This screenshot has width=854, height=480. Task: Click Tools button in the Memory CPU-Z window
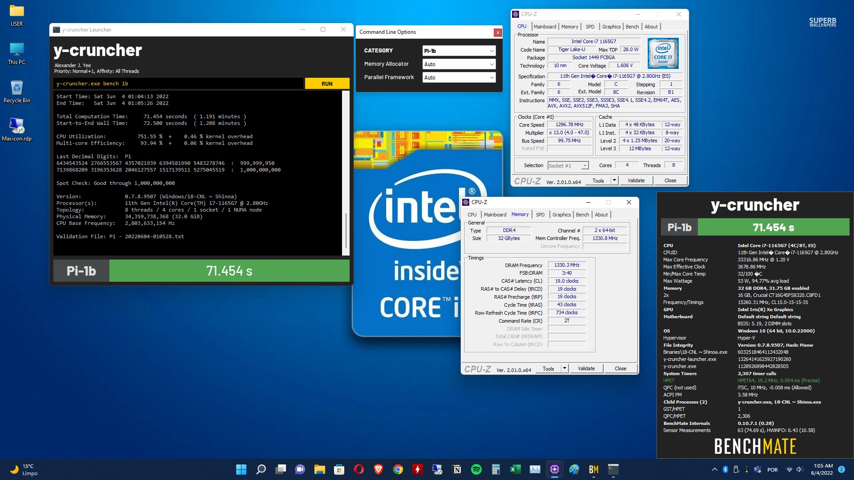tap(548, 368)
